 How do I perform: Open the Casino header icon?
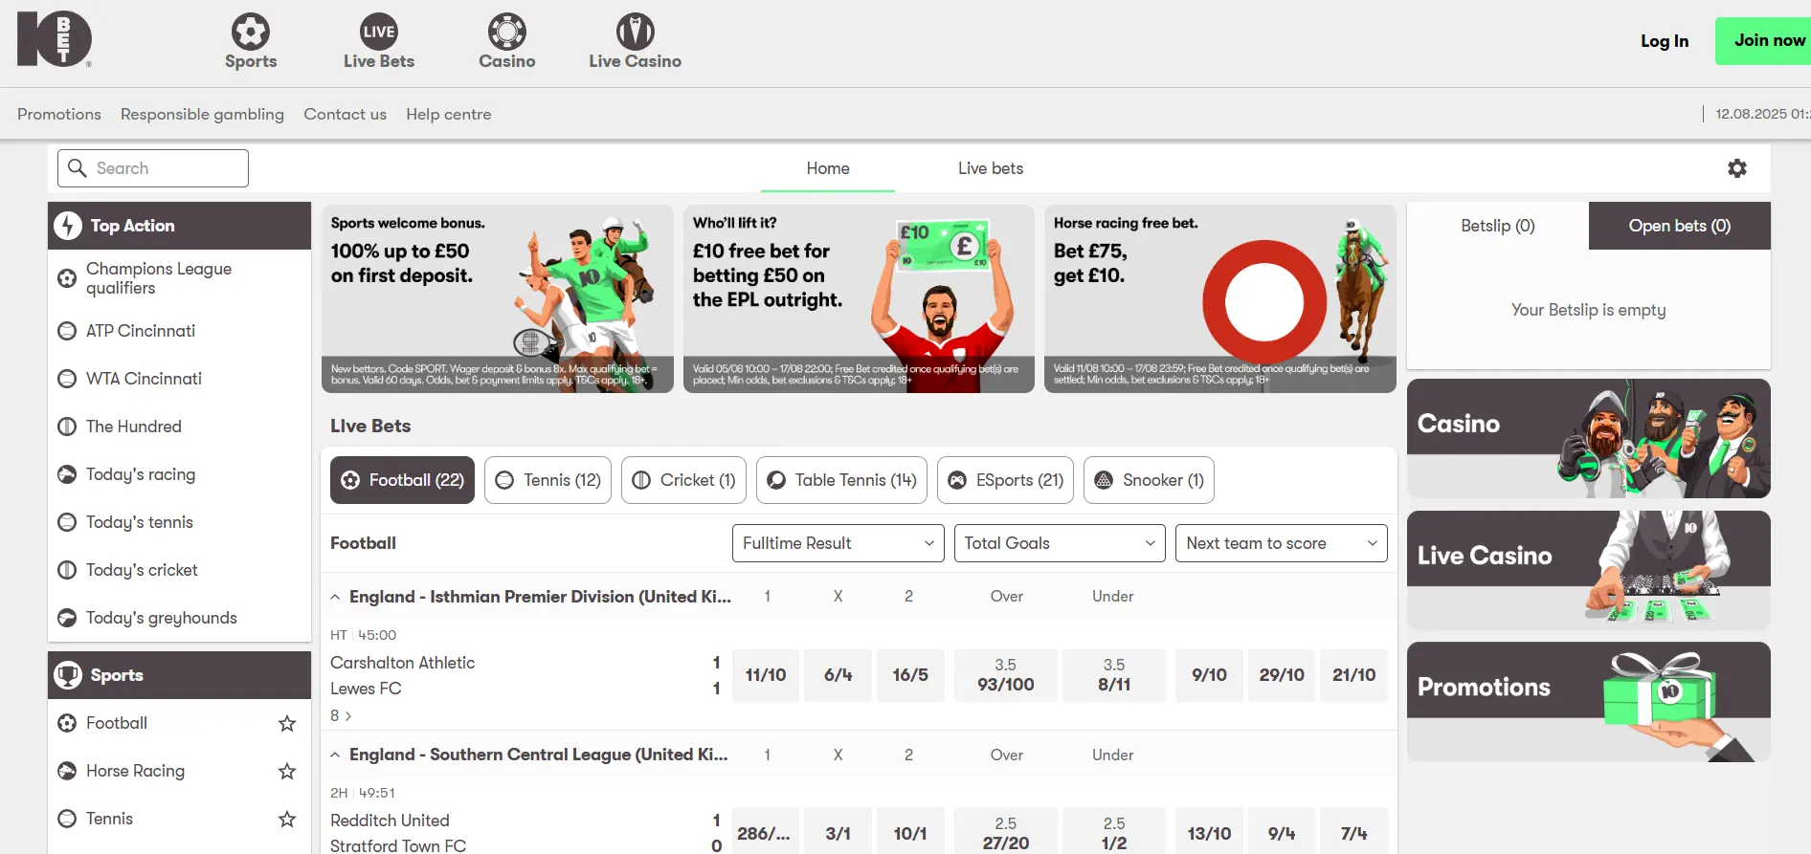pos(507,32)
